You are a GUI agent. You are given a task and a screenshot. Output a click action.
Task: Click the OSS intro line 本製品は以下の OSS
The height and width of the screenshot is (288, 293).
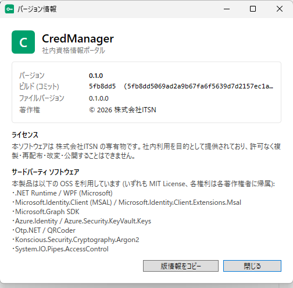coord(143,184)
